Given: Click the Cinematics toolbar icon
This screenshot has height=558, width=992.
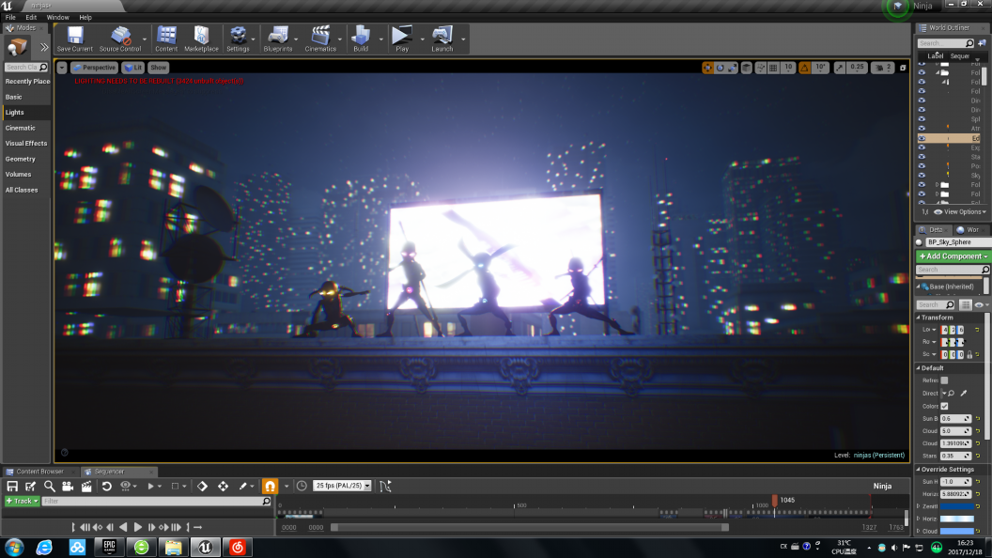Looking at the screenshot, I should 320,39.
